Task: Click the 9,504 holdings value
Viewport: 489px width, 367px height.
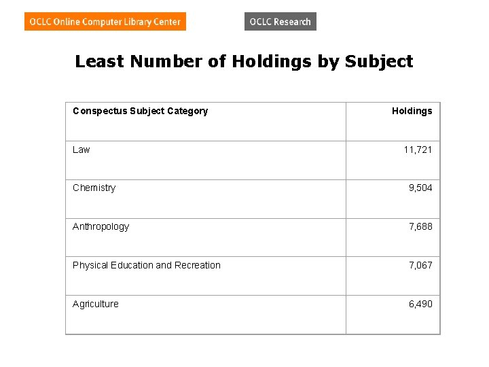Action: [x=420, y=188]
